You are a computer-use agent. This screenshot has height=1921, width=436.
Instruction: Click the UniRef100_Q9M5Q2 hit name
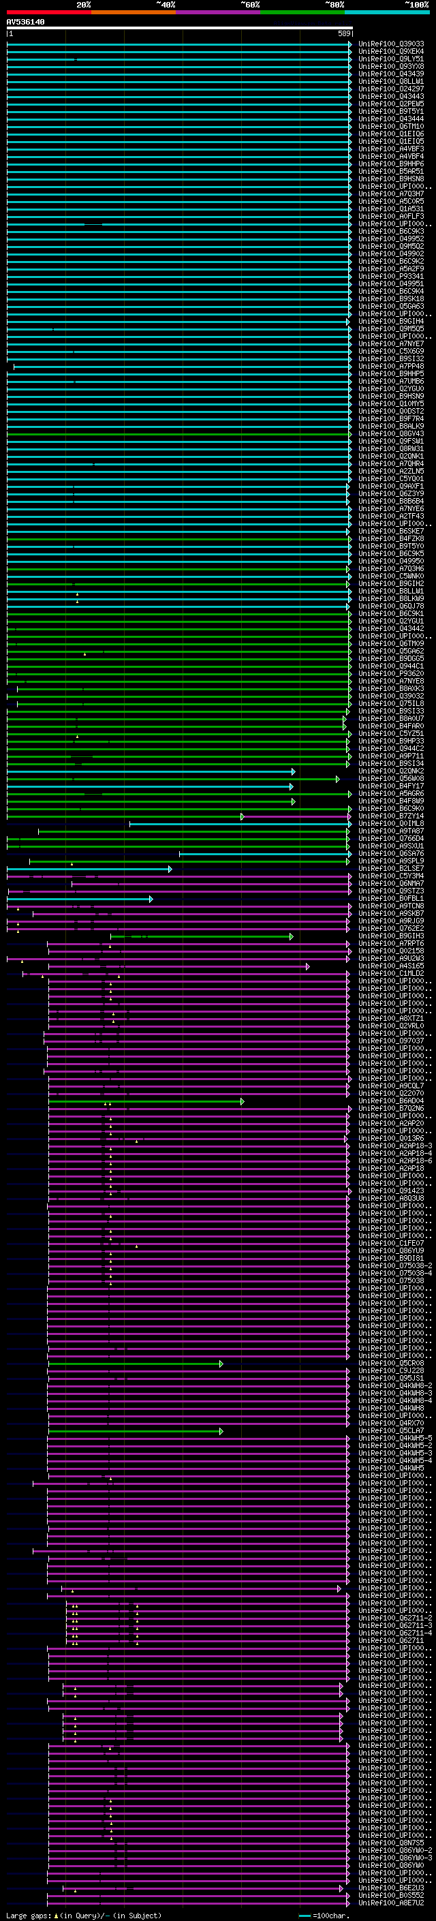point(391,246)
